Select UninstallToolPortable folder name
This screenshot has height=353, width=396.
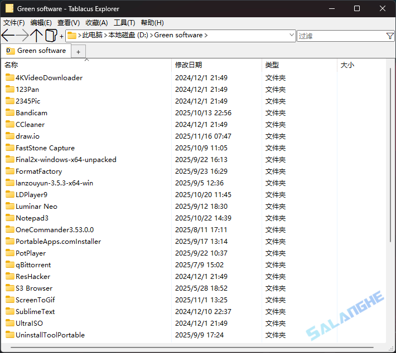pyautogui.click(x=50, y=335)
